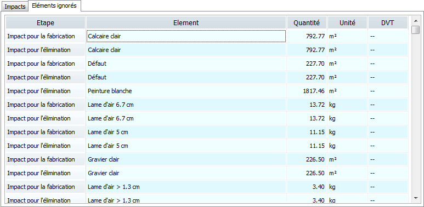Click Impact pour la fabrication beside Calcaire clair
Image resolution: width=424 pixels, height=207 pixels.
[46, 36]
